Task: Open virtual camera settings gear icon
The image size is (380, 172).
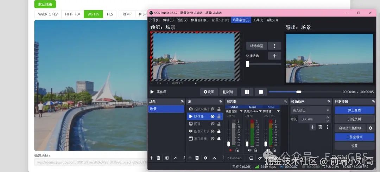Action: 370,128
